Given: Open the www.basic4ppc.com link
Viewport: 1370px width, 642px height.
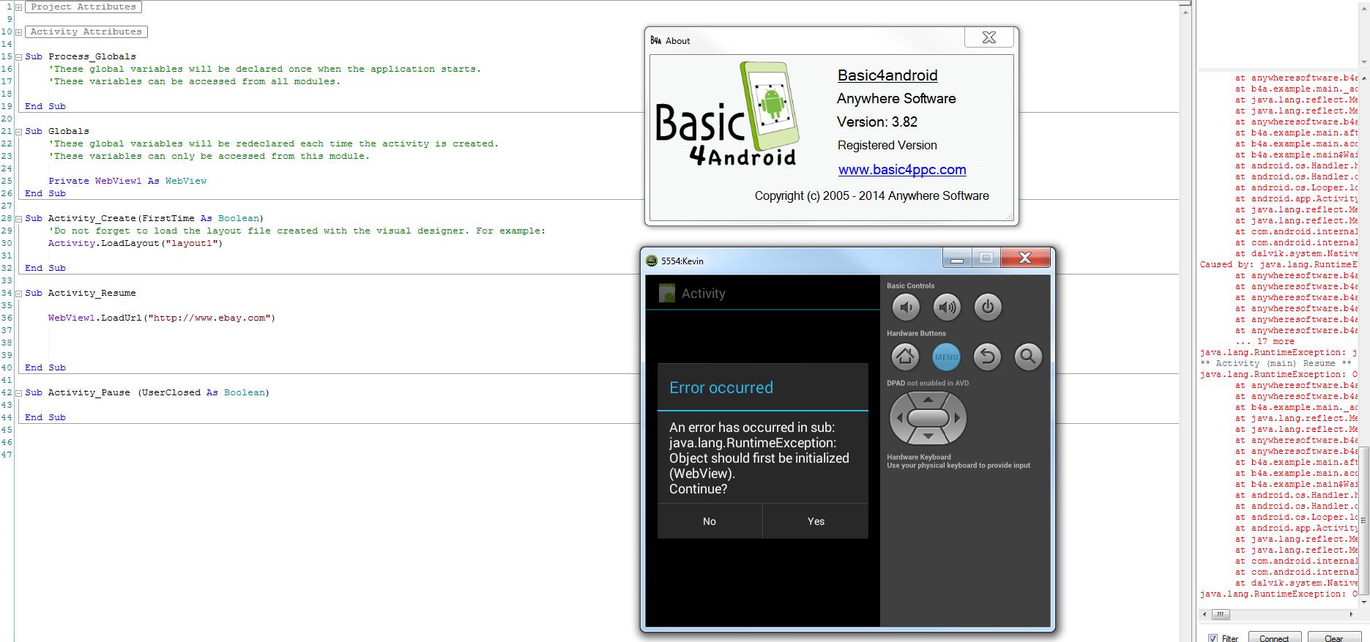Looking at the screenshot, I should pos(902,170).
